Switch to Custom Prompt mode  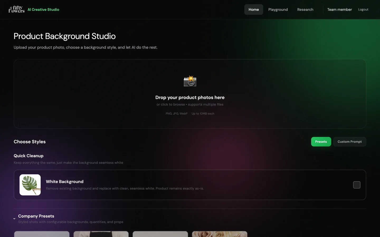point(350,142)
